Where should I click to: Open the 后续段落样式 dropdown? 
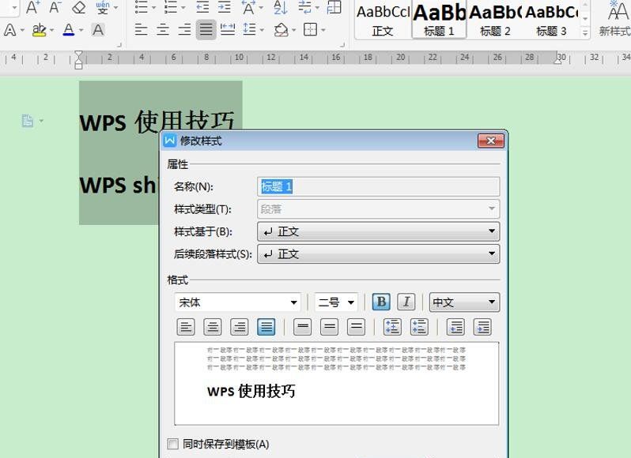(x=378, y=254)
